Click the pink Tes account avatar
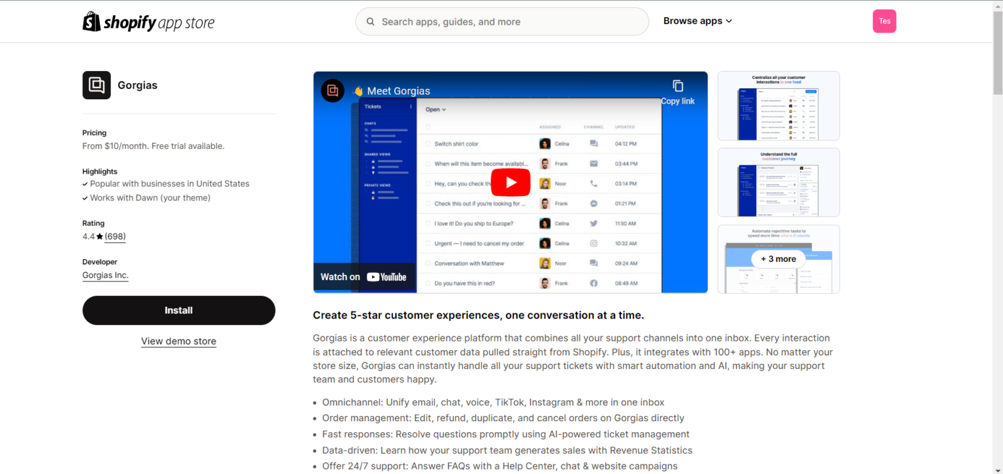Viewport: 1003px width, 474px height. click(884, 21)
